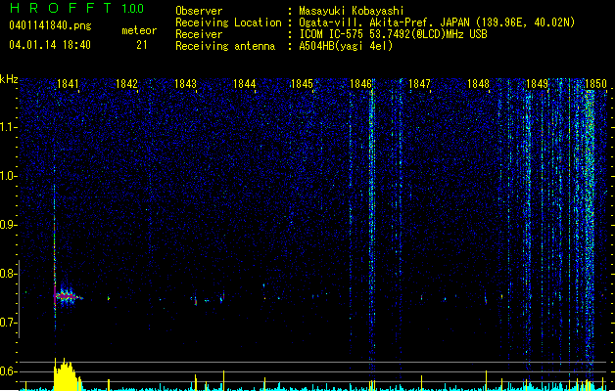The width and height of the screenshot is (616, 391).
Task: Click the 1845 time marker
Action: pos(302,84)
